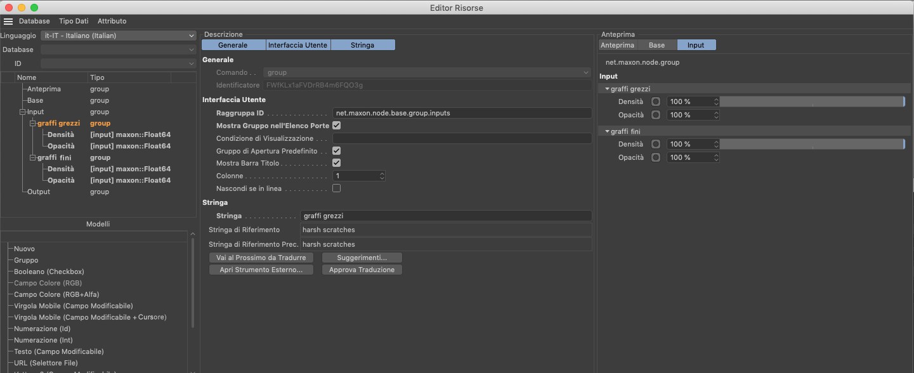
Task: Select the Input tab in preview panel
Action: [696, 45]
